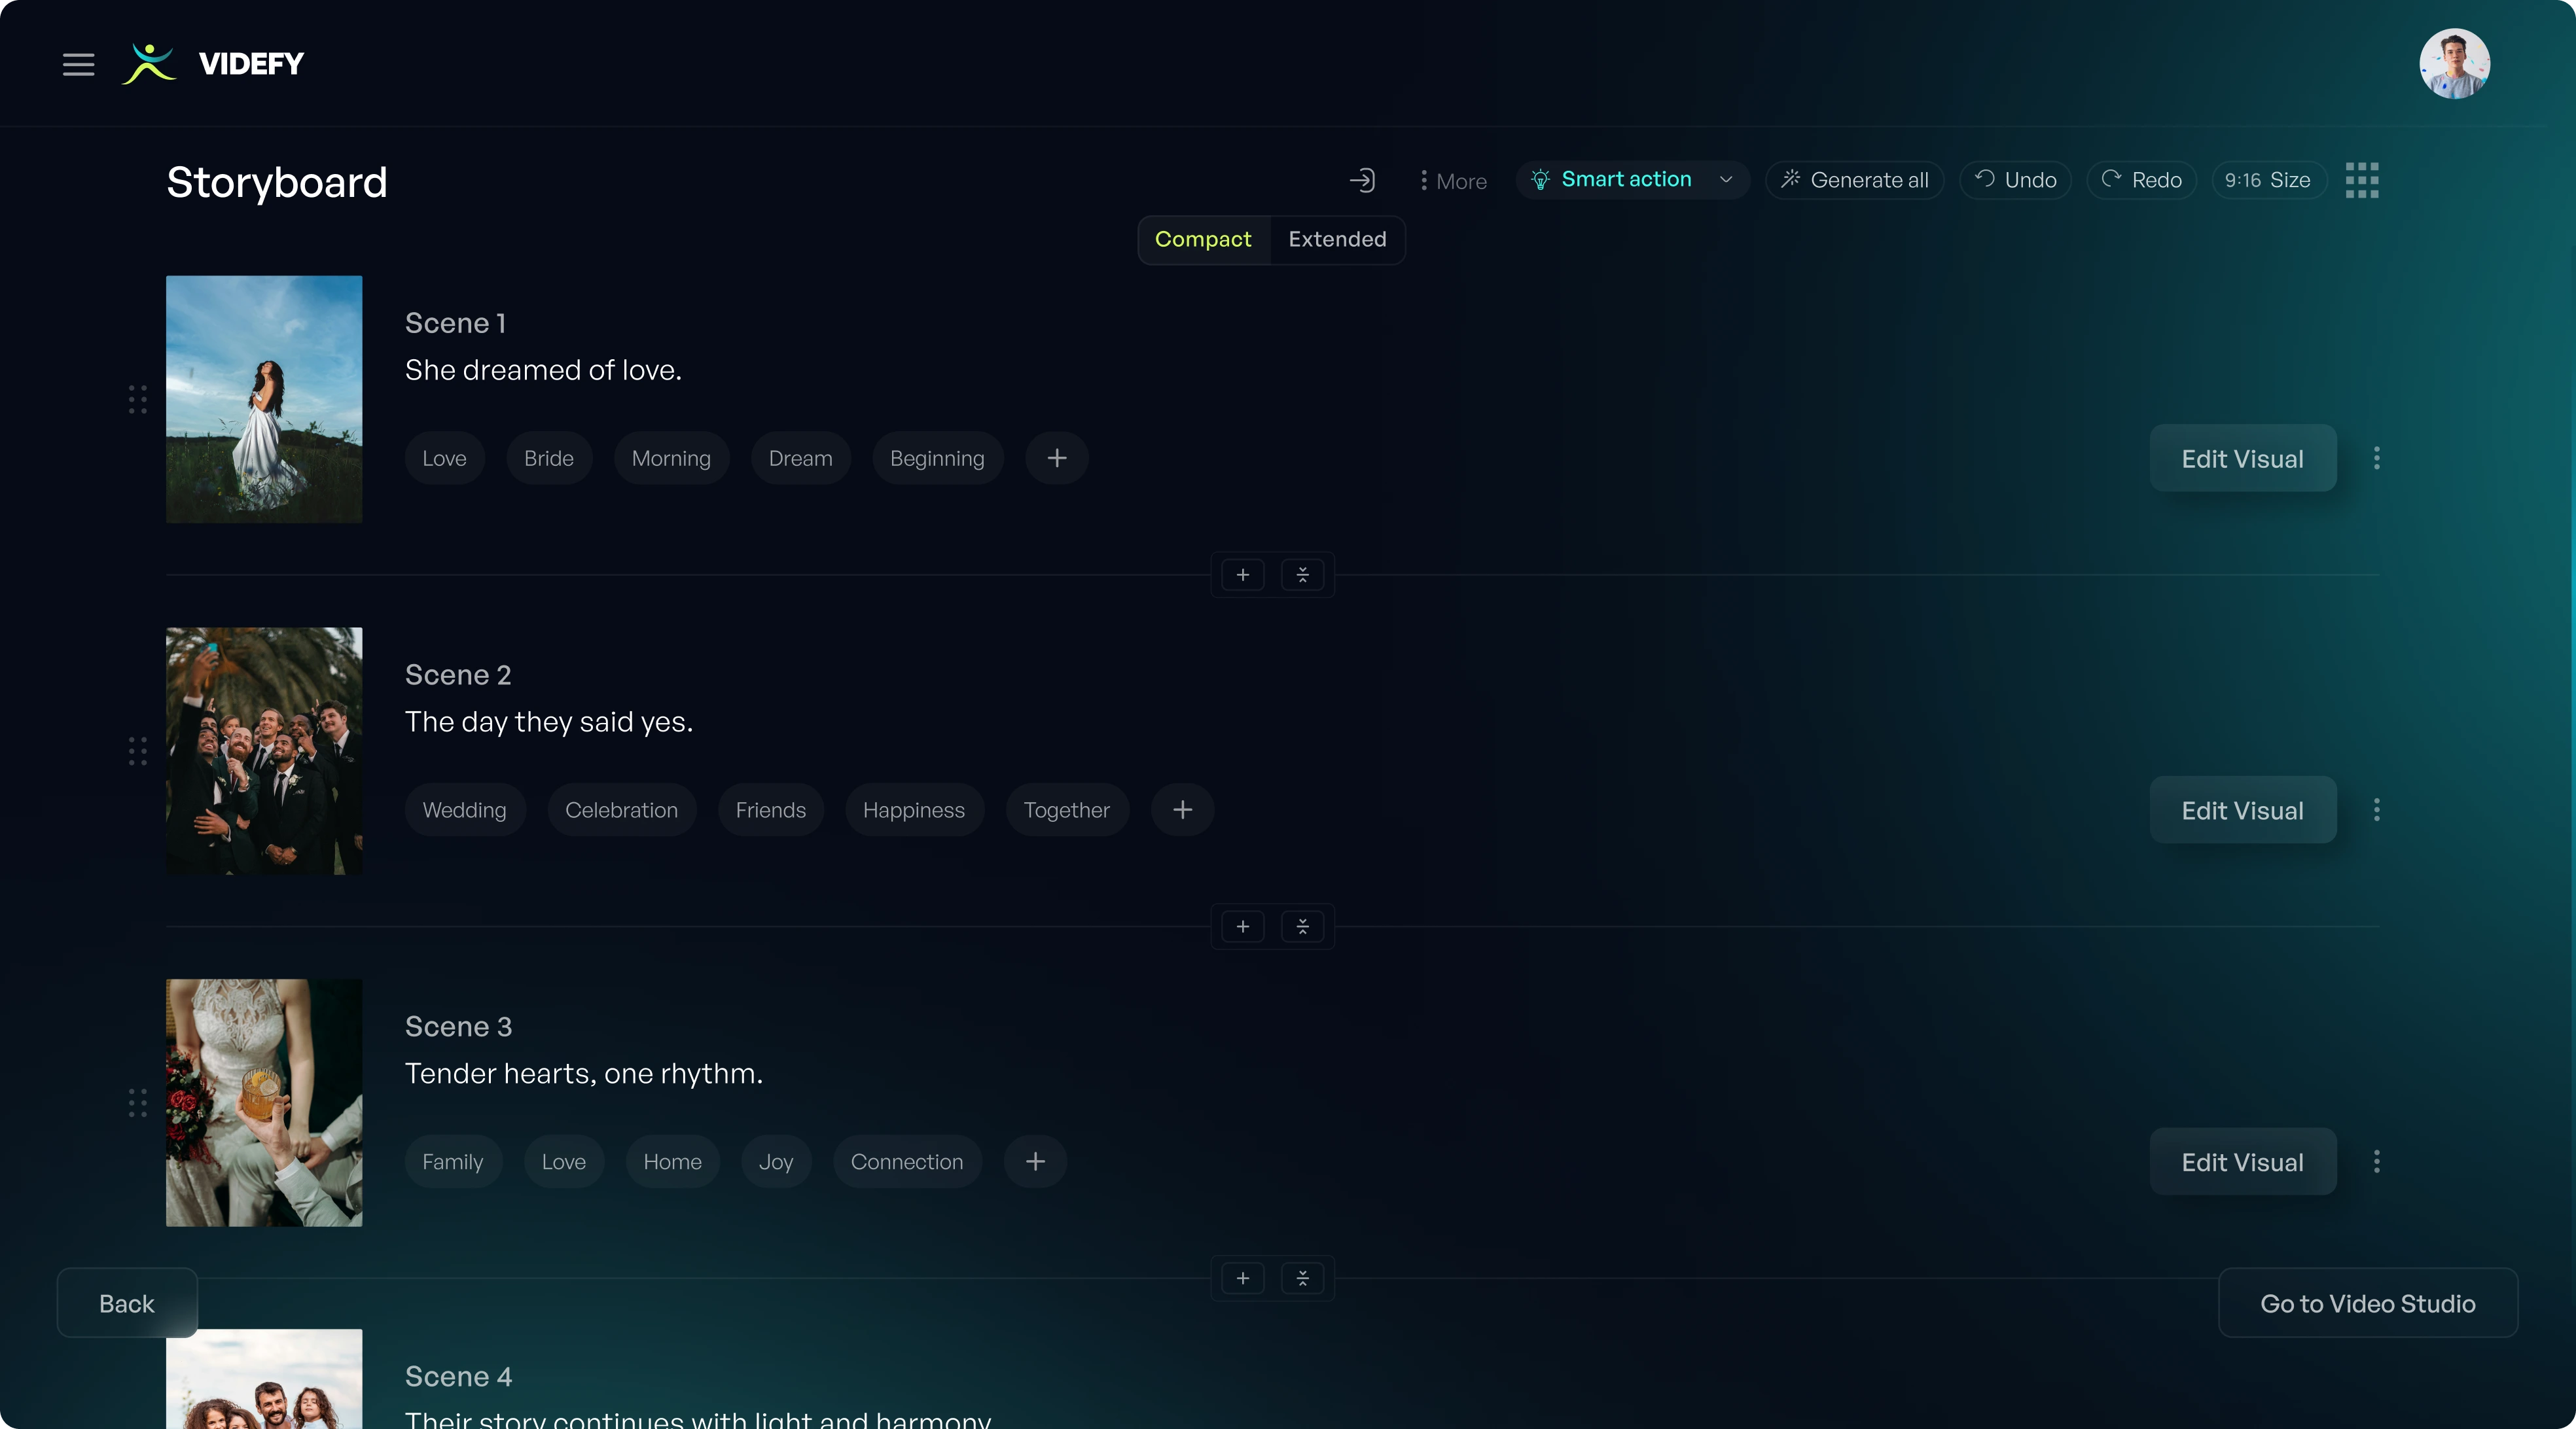This screenshot has width=2576, height=1429.
Task: Click the Love tag in Scene 3
Action: pos(564,1161)
